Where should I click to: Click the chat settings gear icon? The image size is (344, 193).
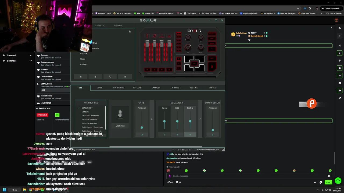tap(315, 182)
